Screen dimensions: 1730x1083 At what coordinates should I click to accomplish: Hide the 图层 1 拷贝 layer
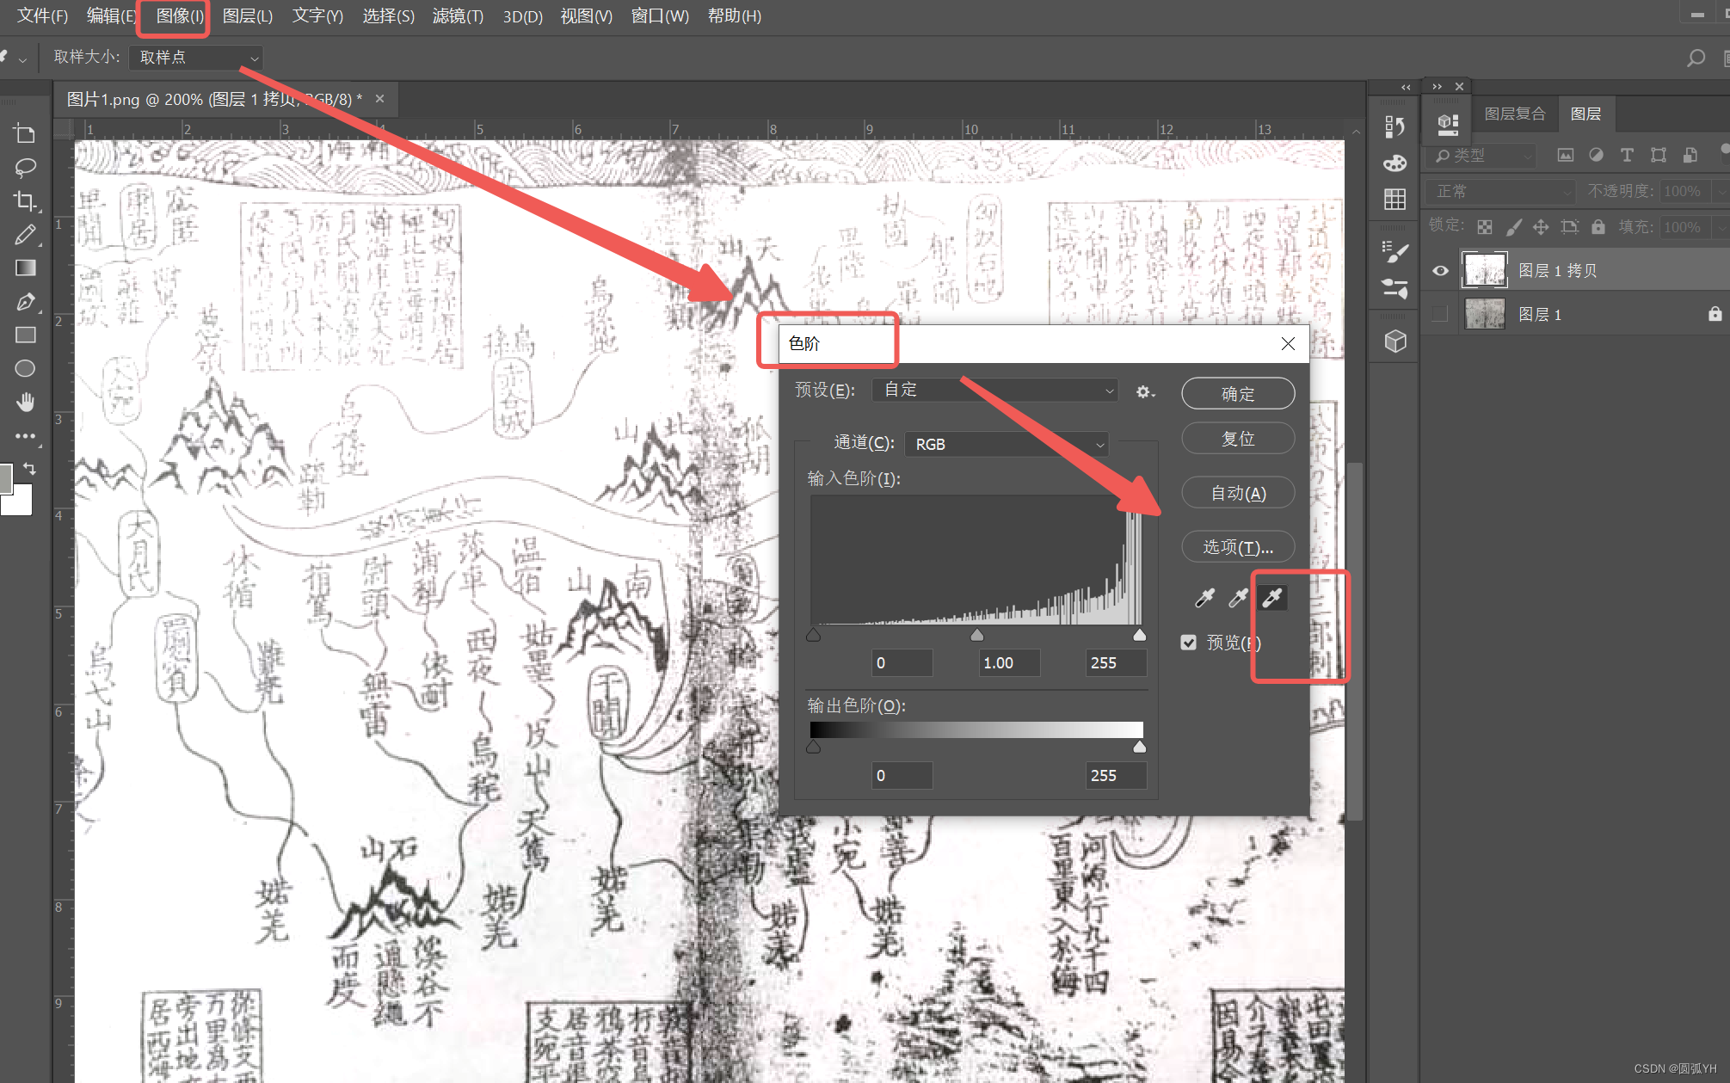(1440, 271)
